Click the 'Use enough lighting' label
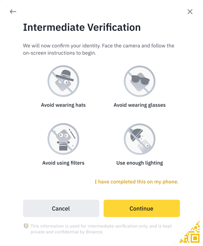 [x=139, y=163]
